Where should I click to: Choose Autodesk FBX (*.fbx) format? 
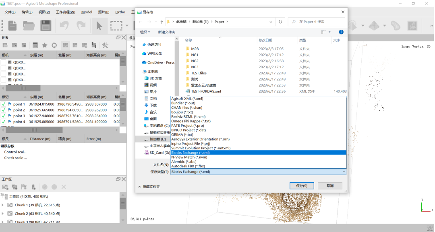coord(258,166)
